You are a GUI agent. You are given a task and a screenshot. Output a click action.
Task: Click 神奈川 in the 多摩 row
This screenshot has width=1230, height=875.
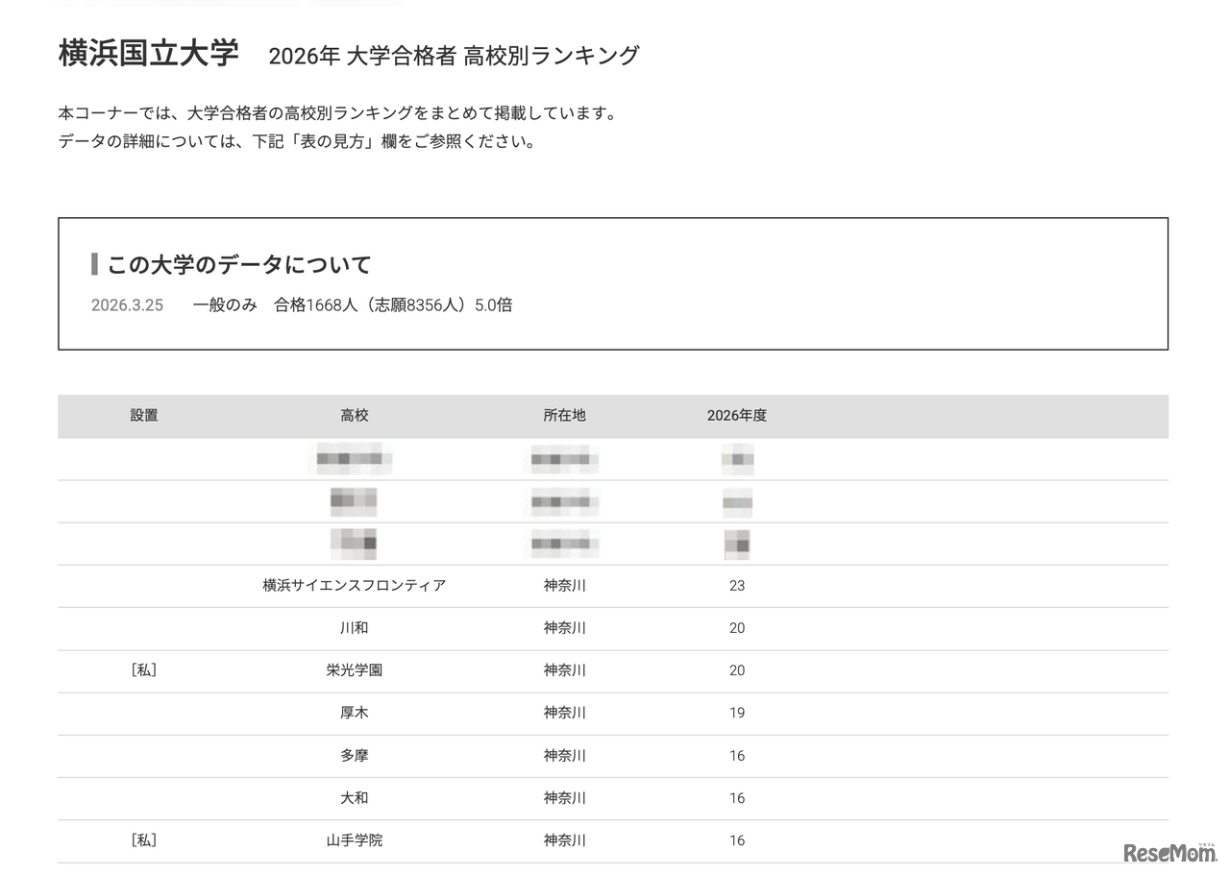tap(564, 756)
